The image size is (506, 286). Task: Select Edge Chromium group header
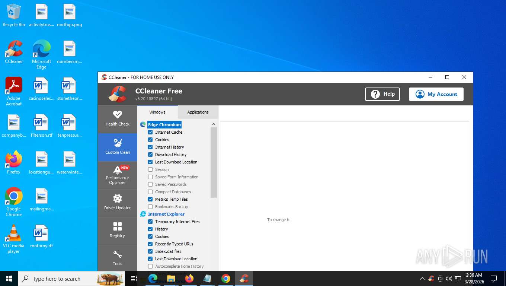(x=164, y=125)
